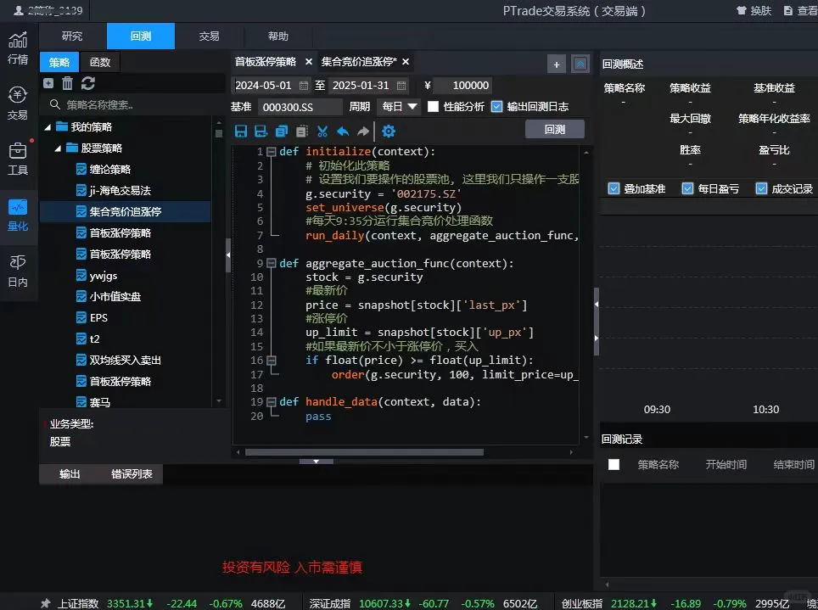818x610 pixels.
Task: Click the Cut scissors icon in the editor toolbar
Action: [x=322, y=131]
